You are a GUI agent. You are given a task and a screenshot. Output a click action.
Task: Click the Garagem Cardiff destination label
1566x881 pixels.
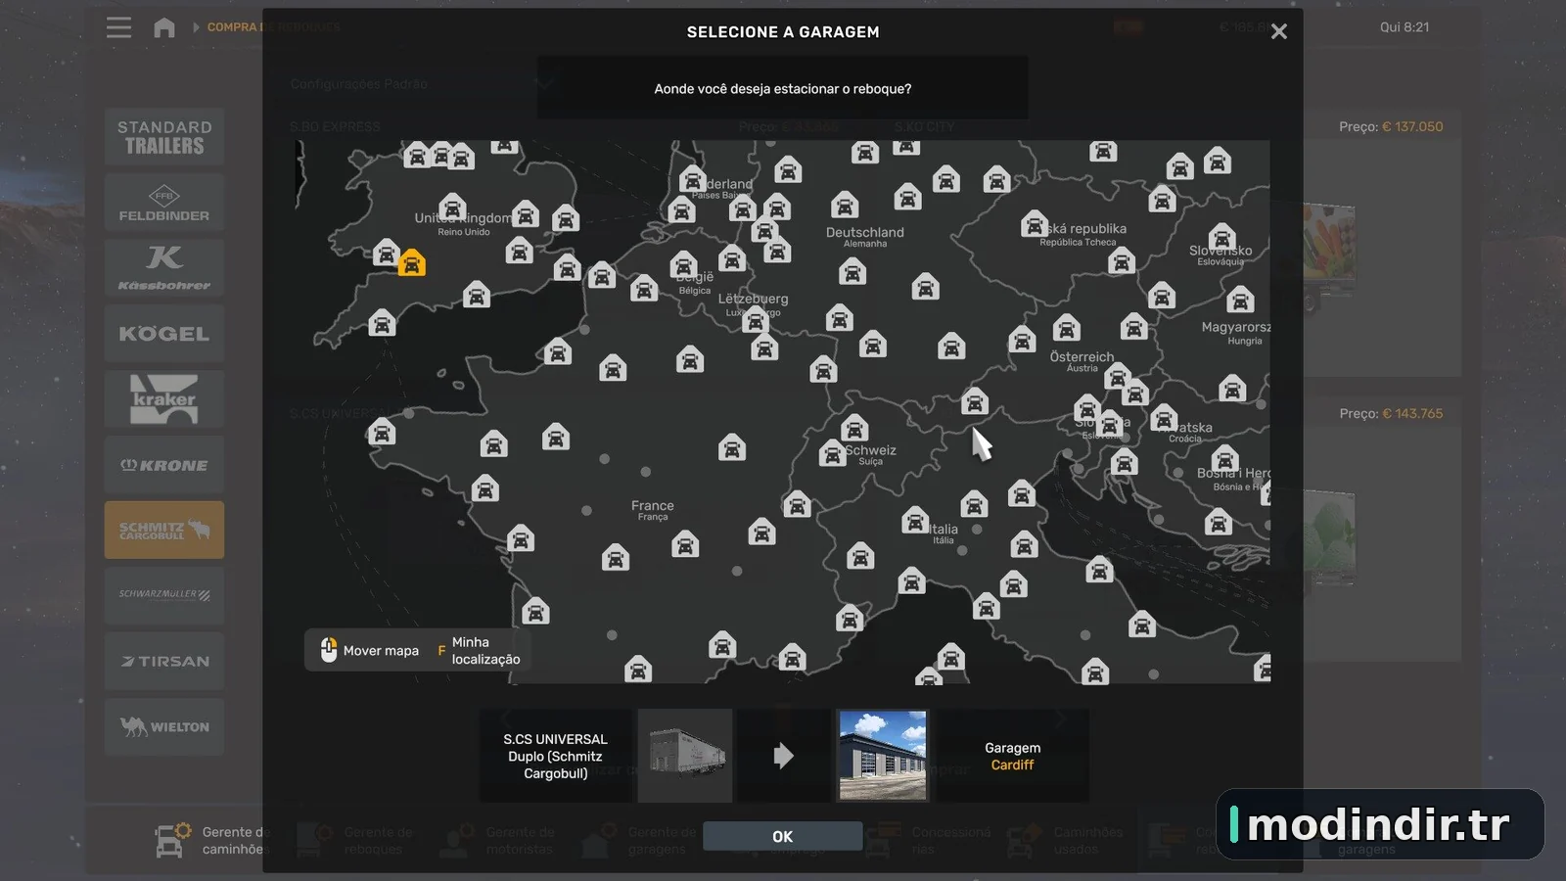(1013, 756)
